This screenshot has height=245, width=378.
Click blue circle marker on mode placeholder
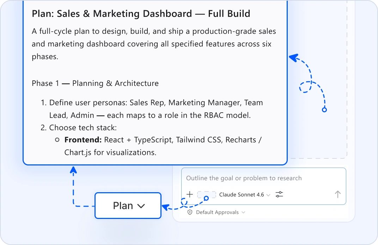206,198
